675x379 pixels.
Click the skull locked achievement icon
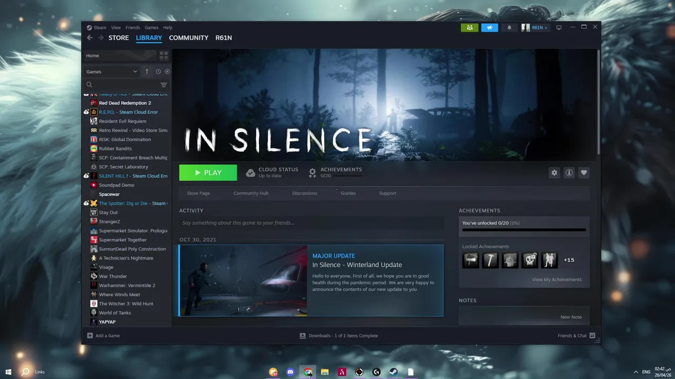(x=530, y=260)
